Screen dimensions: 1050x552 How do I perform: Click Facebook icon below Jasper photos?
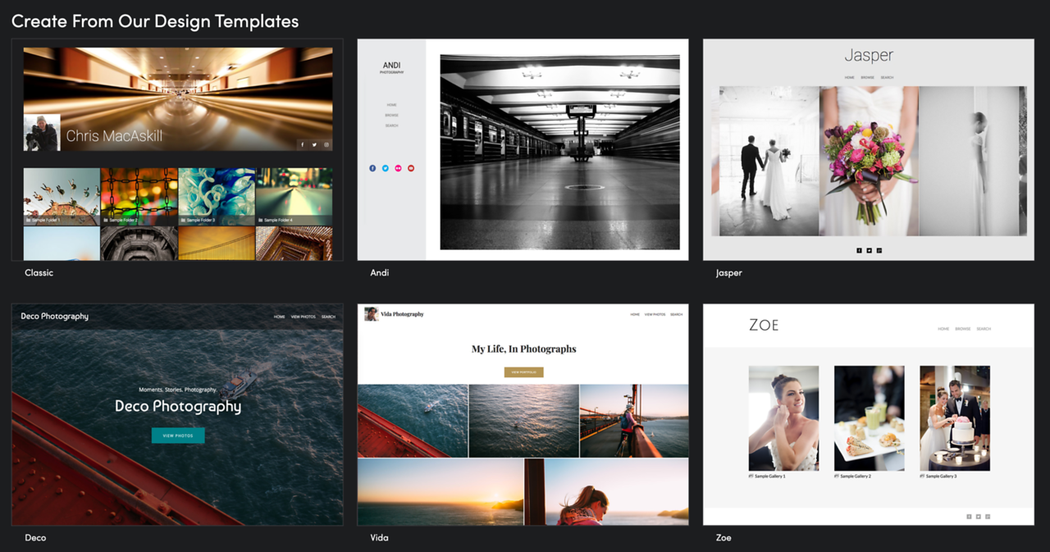(x=859, y=250)
